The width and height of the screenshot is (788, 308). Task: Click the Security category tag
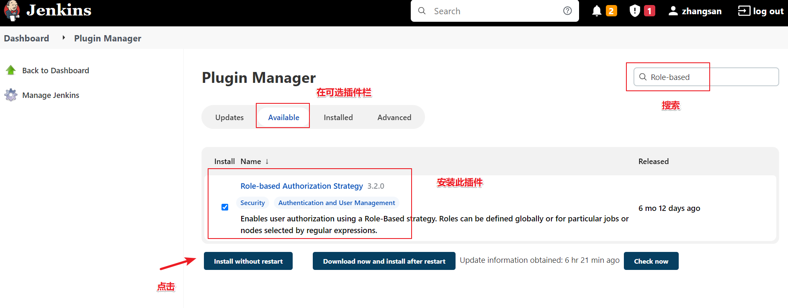click(x=252, y=203)
